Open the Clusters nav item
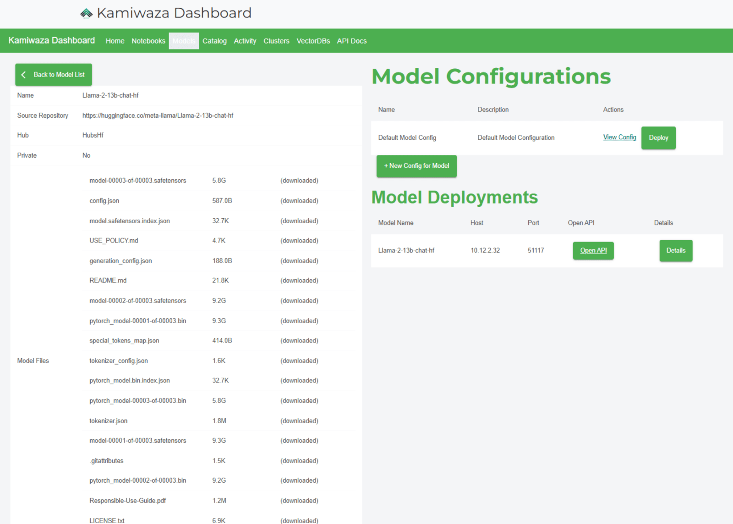This screenshot has width=733, height=524. pos(276,41)
